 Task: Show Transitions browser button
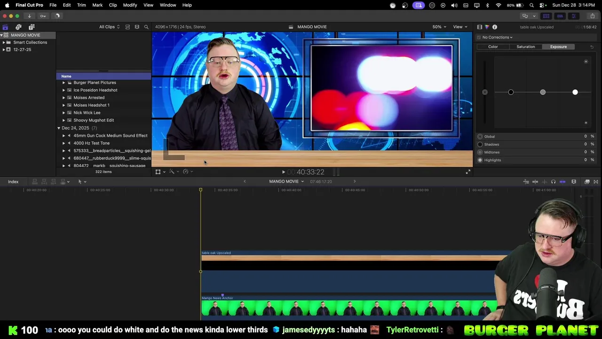596,182
